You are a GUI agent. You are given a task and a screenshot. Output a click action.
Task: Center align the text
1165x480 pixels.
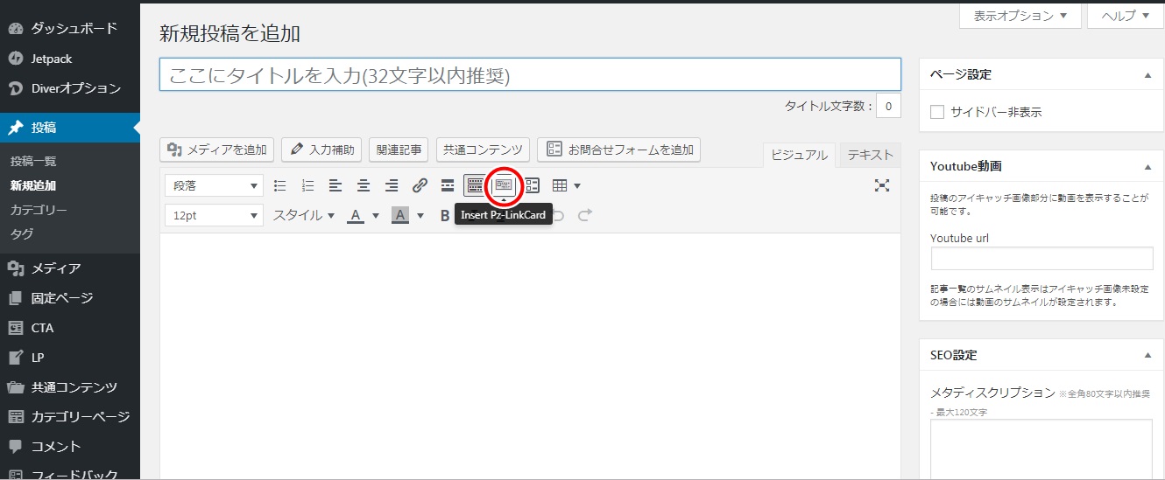pos(364,185)
